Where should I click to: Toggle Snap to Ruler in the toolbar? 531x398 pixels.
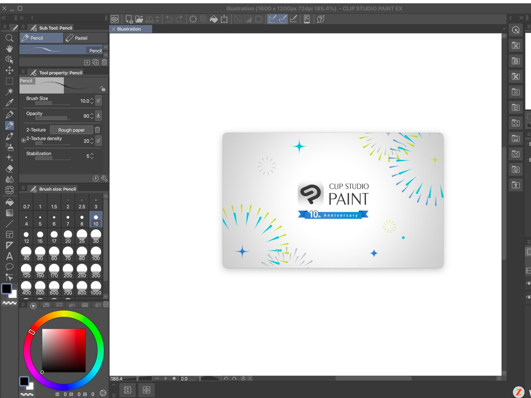click(x=272, y=19)
